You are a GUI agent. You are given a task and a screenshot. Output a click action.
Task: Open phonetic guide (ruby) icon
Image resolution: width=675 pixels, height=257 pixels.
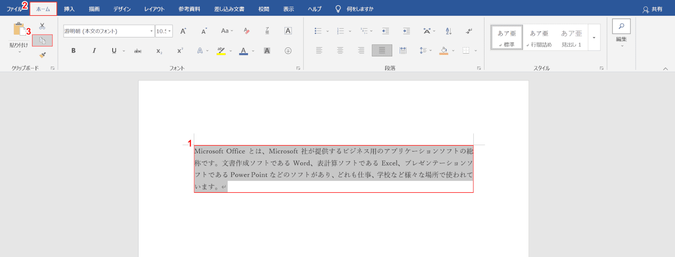[267, 31]
